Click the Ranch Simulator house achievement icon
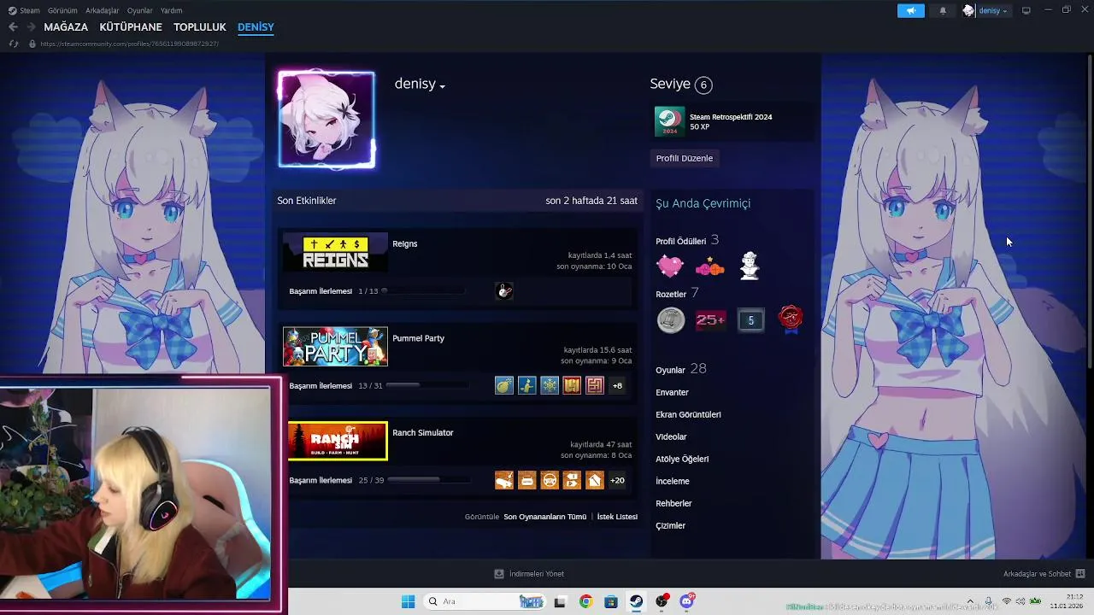This screenshot has width=1094, height=615. click(595, 480)
